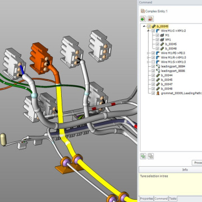Click the green select-all icon below the tree

(143, 156)
